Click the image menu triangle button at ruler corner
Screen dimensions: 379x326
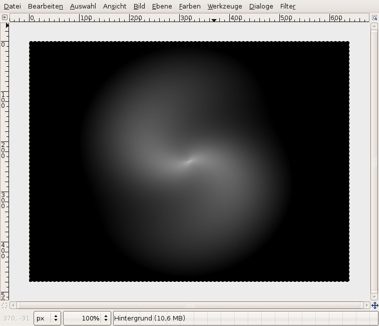point(5,18)
